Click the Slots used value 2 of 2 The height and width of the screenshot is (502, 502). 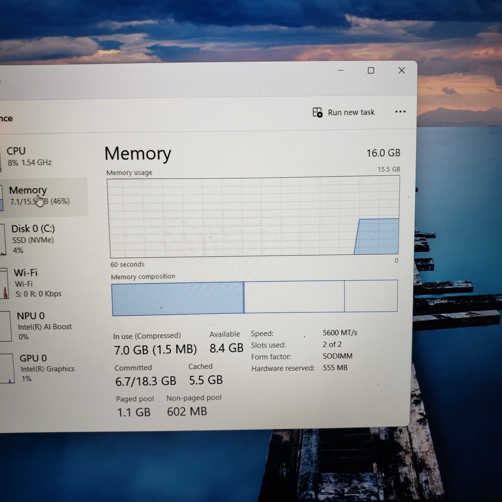(x=332, y=344)
